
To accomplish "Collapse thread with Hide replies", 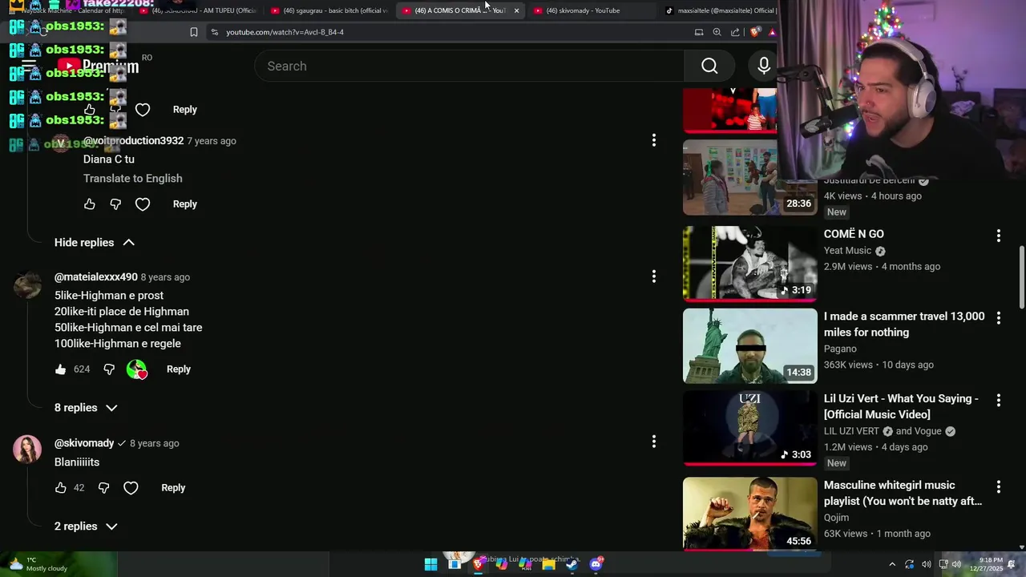I will [95, 242].
